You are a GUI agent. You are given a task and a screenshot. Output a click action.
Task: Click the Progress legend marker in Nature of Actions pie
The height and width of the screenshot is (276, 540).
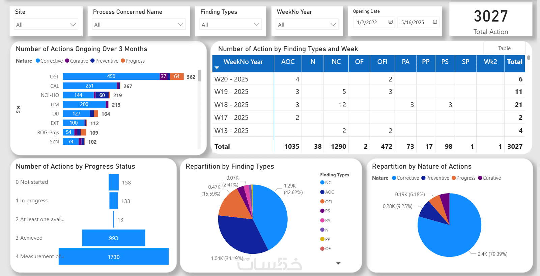[454, 178]
